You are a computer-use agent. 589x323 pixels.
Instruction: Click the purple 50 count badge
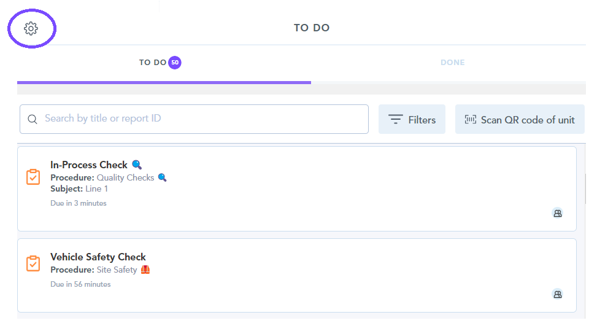(x=175, y=63)
